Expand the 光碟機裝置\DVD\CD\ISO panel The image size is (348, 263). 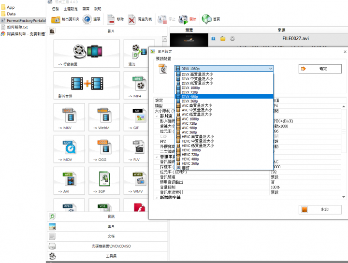click(107, 246)
